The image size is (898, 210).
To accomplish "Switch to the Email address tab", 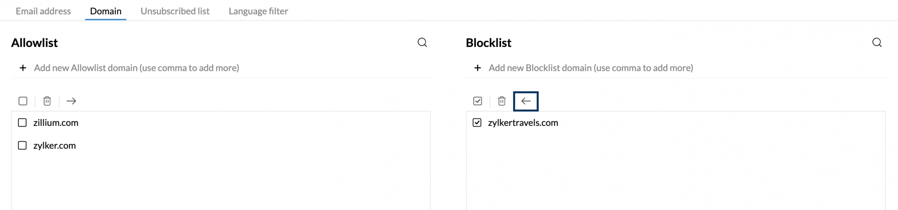I will [x=43, y=11].
